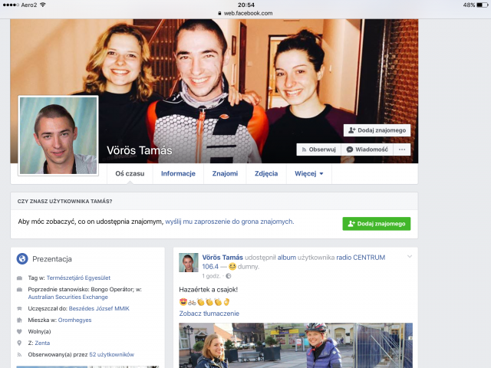Open the 52 użytkowników followers link

[111, 354]
